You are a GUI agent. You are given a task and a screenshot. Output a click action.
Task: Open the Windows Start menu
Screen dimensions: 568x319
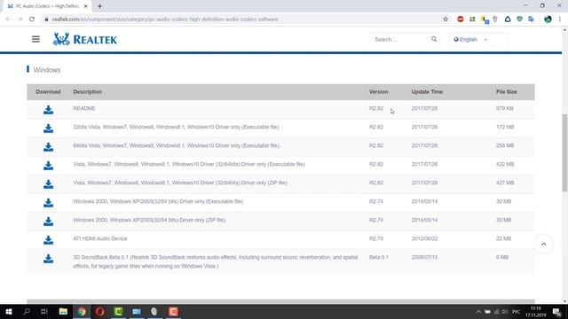(9, 311)
